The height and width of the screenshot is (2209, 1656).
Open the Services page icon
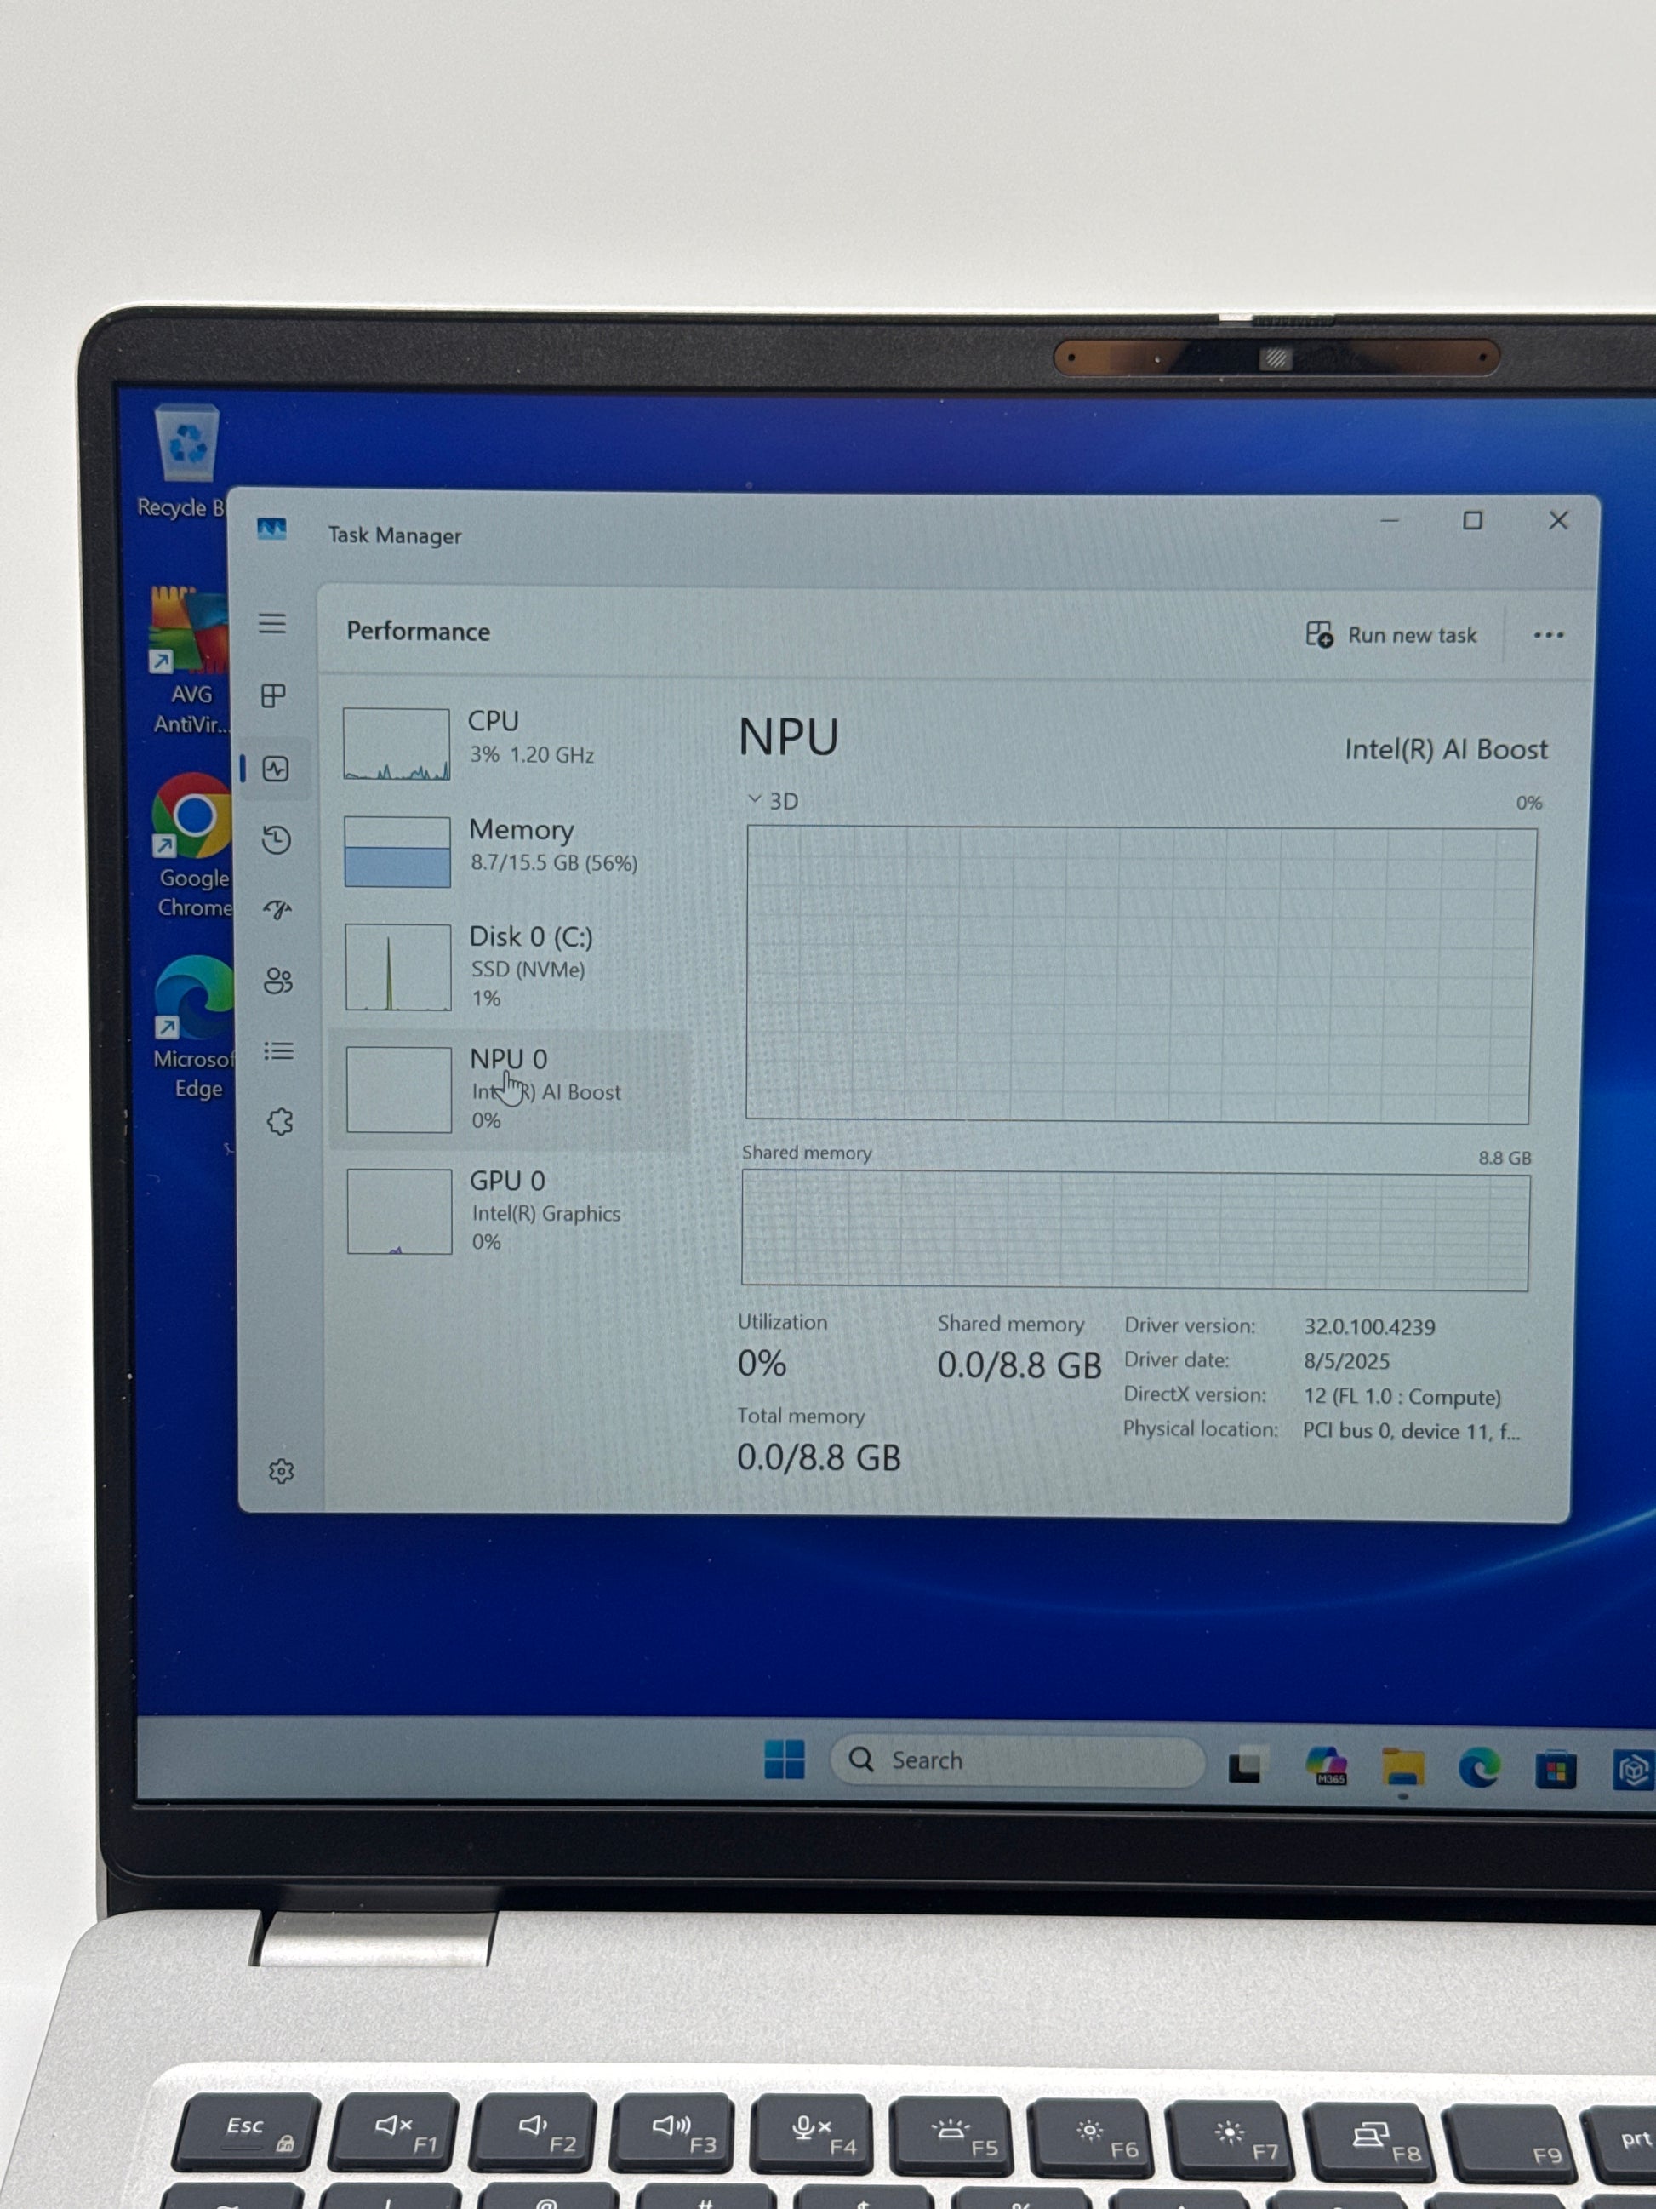[x=281, y=1121]
